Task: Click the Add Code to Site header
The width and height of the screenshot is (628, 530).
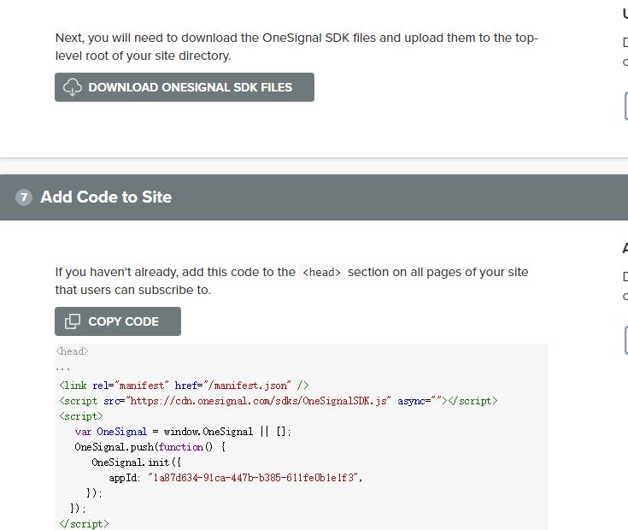Action: tap(106, 197)
